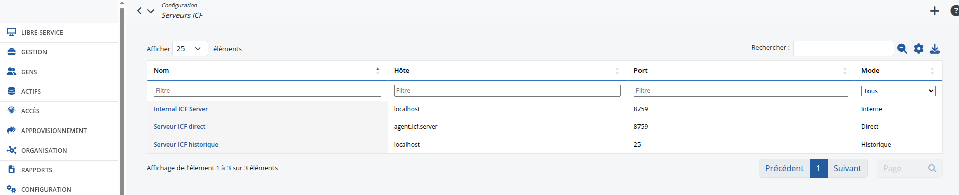The height and width of the screenshot is (195, 959).
Task: Sort by Nom column arrows
Action: [x=377, y=71]
